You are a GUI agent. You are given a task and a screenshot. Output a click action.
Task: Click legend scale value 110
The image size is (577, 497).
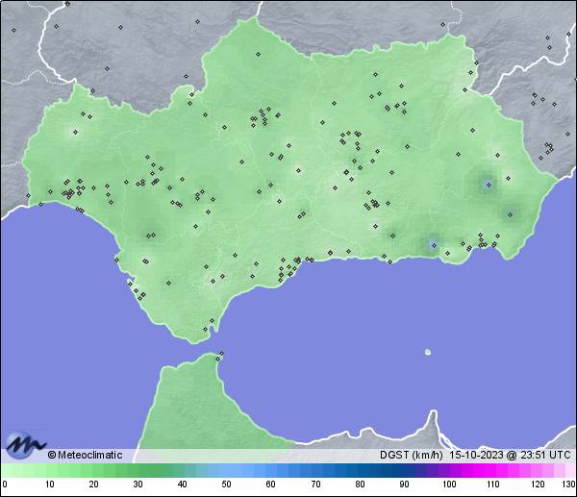(x=493, y=484)
